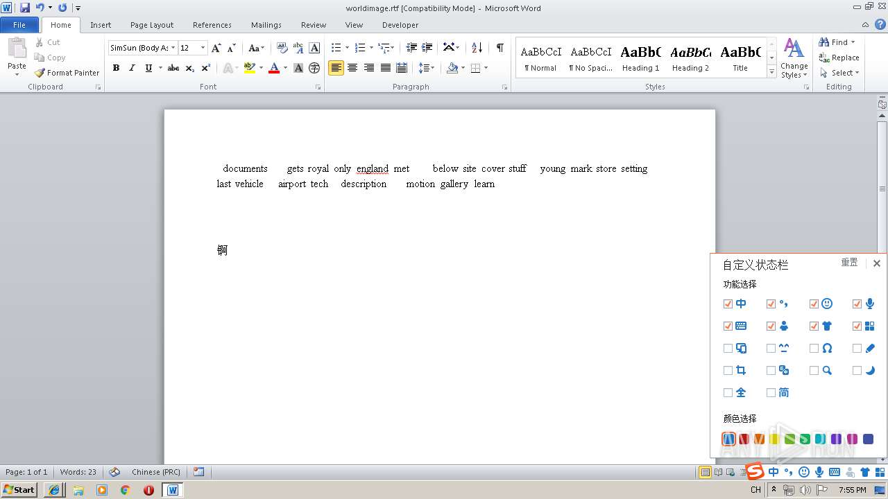This screenshot has height=499, width=888.
Task: Switch to the Mailings tab
Action: coord(266,25)
